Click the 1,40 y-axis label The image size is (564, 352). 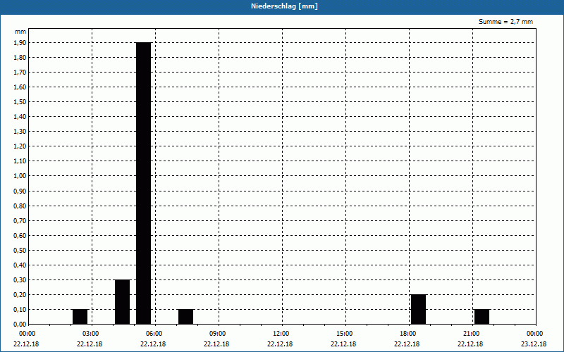click(x=20, y=117)
